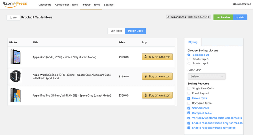This screenshot has width=253, height=135.
Task: Open Comparison Tables menu
Action: pos(67,5)
